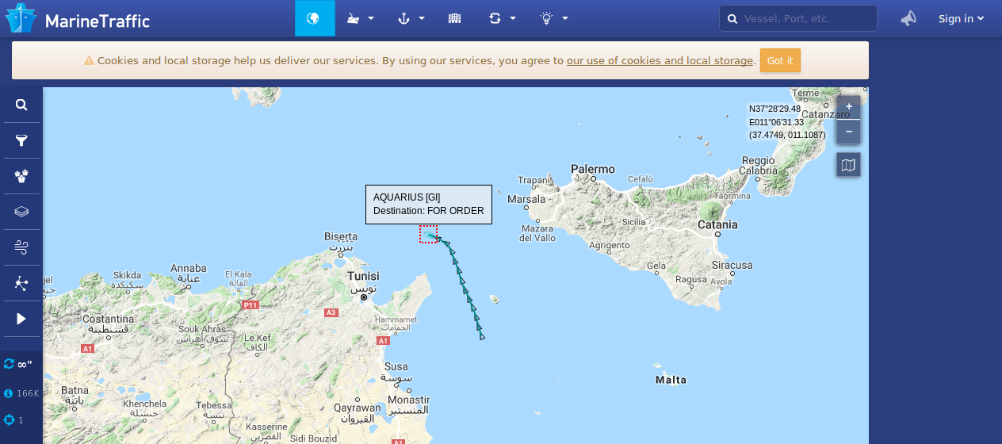Open the cookies and local storage link
1002x444 pixels.
(660, 60)
